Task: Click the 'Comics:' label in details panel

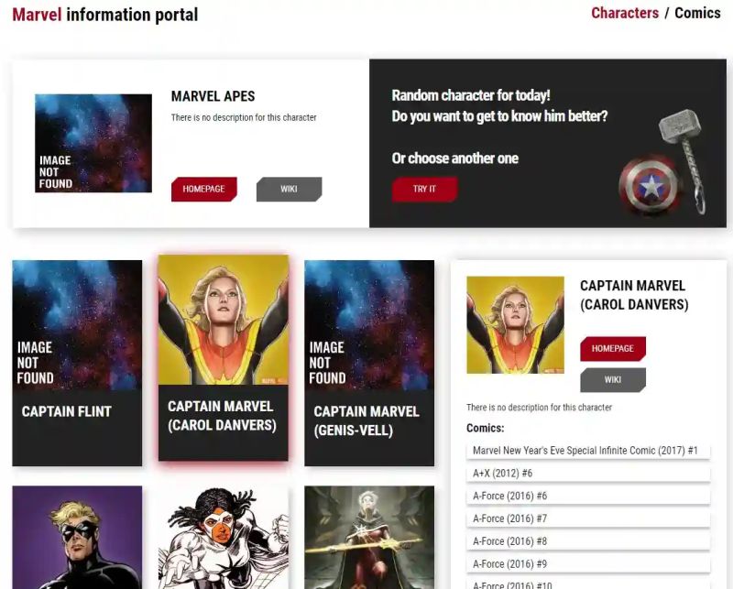Action: 486,428
